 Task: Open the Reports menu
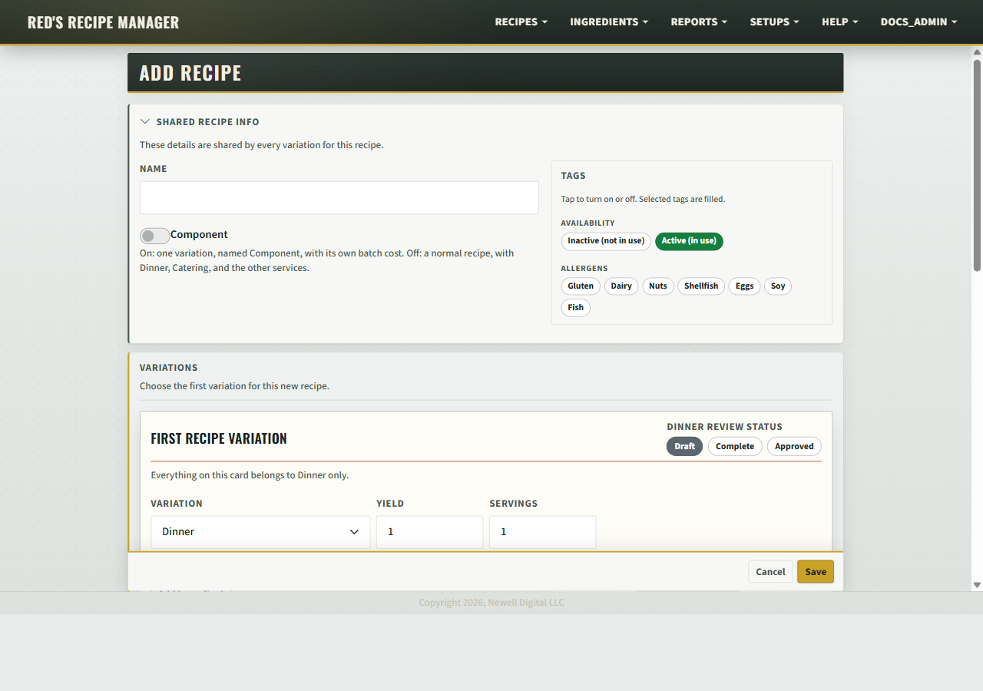click(699, 21)
